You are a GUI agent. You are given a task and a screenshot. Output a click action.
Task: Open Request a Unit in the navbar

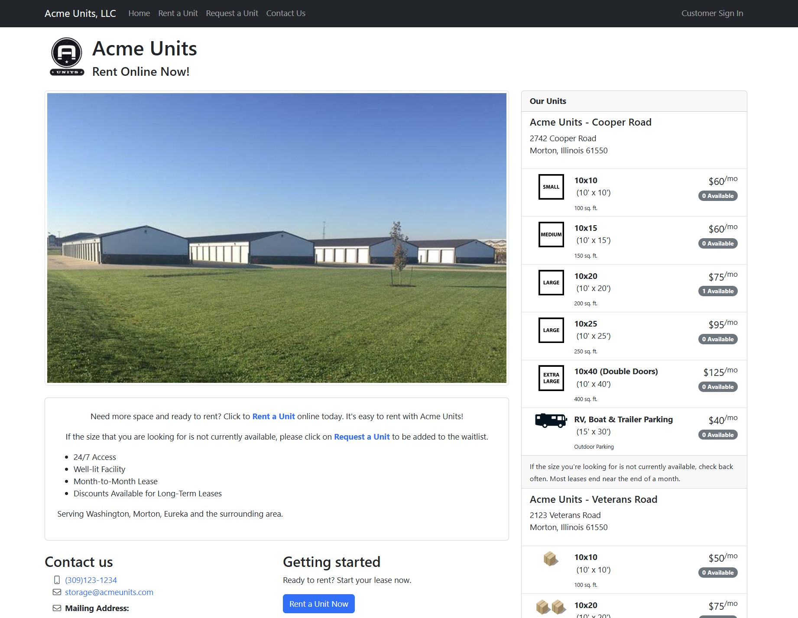tap(232, 13)
